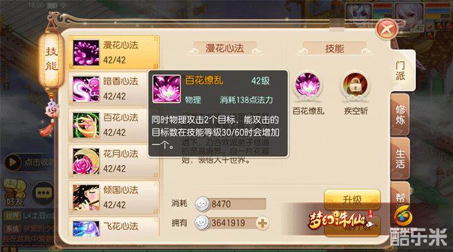The image size is (453, 252).
Task: Close the skill panel with red X
Action: [x=387, y=29]
